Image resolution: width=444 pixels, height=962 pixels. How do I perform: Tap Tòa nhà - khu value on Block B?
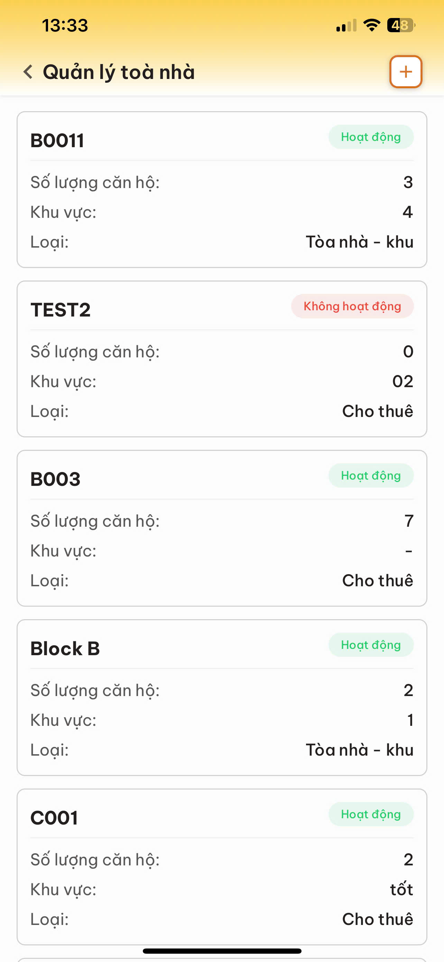pos(359,750)
